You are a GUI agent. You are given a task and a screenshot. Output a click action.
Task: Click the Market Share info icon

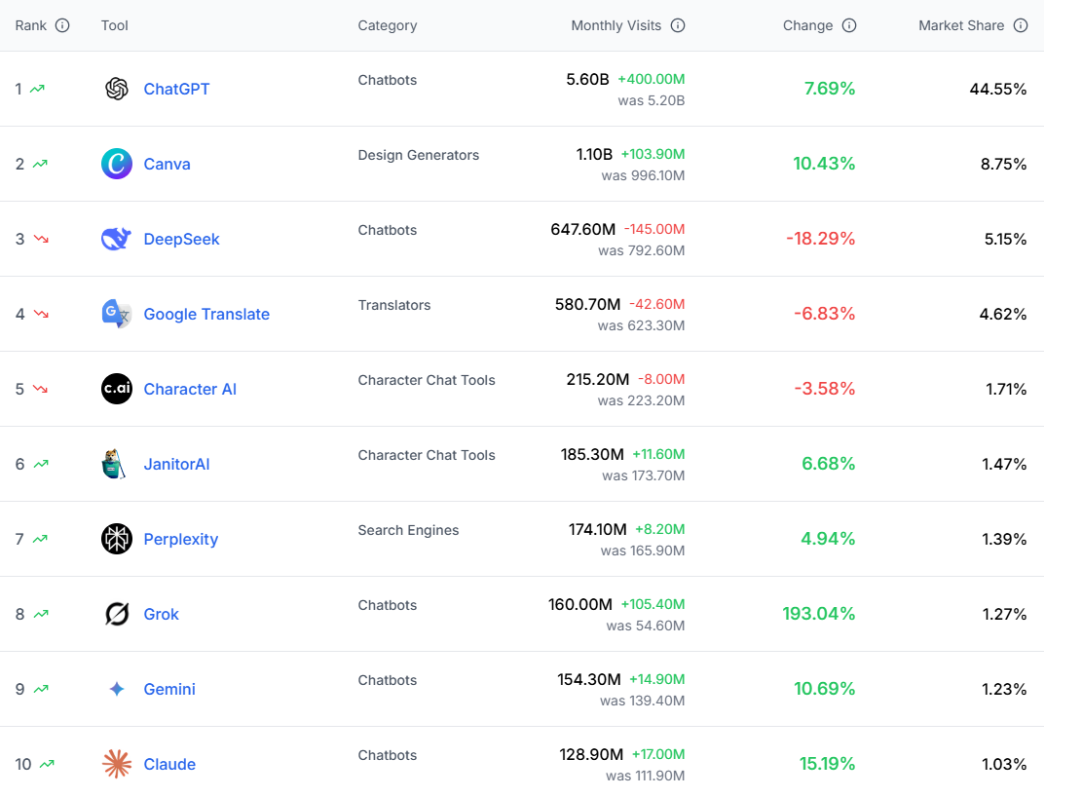tap(1021, 25)
